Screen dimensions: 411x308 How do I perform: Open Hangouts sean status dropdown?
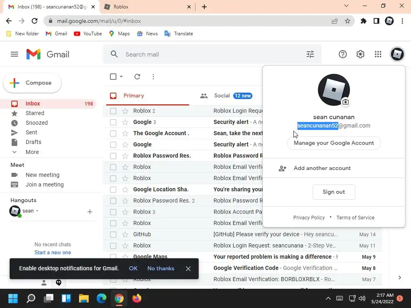(37, 211)
